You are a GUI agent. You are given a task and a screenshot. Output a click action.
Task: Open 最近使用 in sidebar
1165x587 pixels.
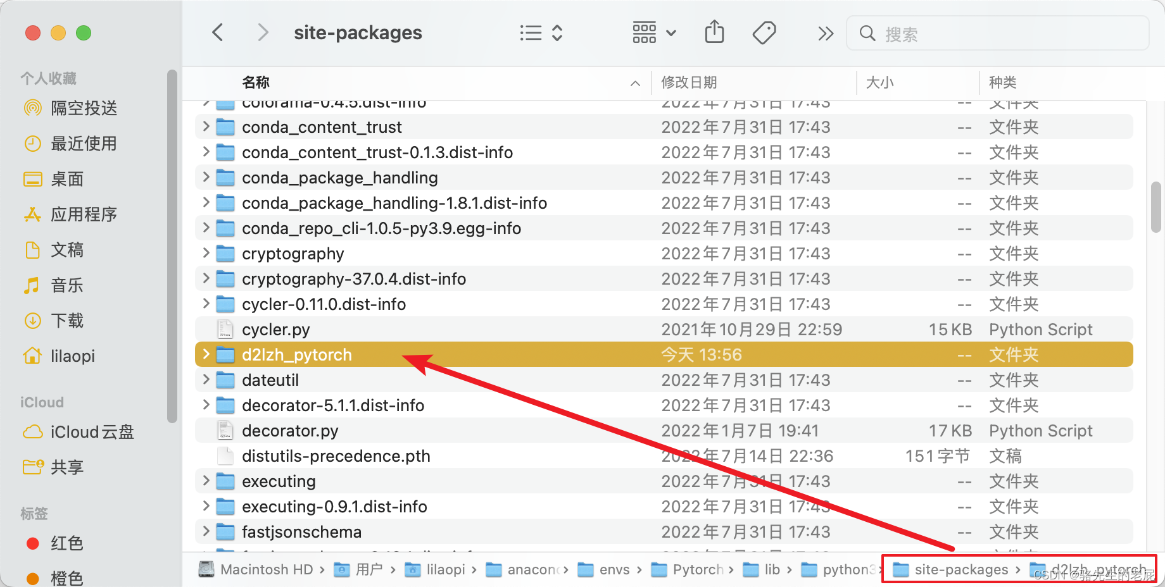pos(70,144)
